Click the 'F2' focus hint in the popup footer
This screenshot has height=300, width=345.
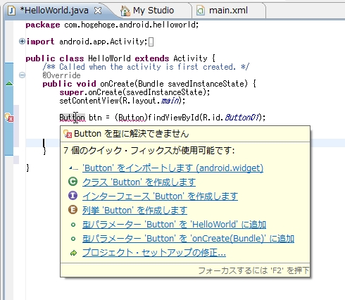[253, 270]
